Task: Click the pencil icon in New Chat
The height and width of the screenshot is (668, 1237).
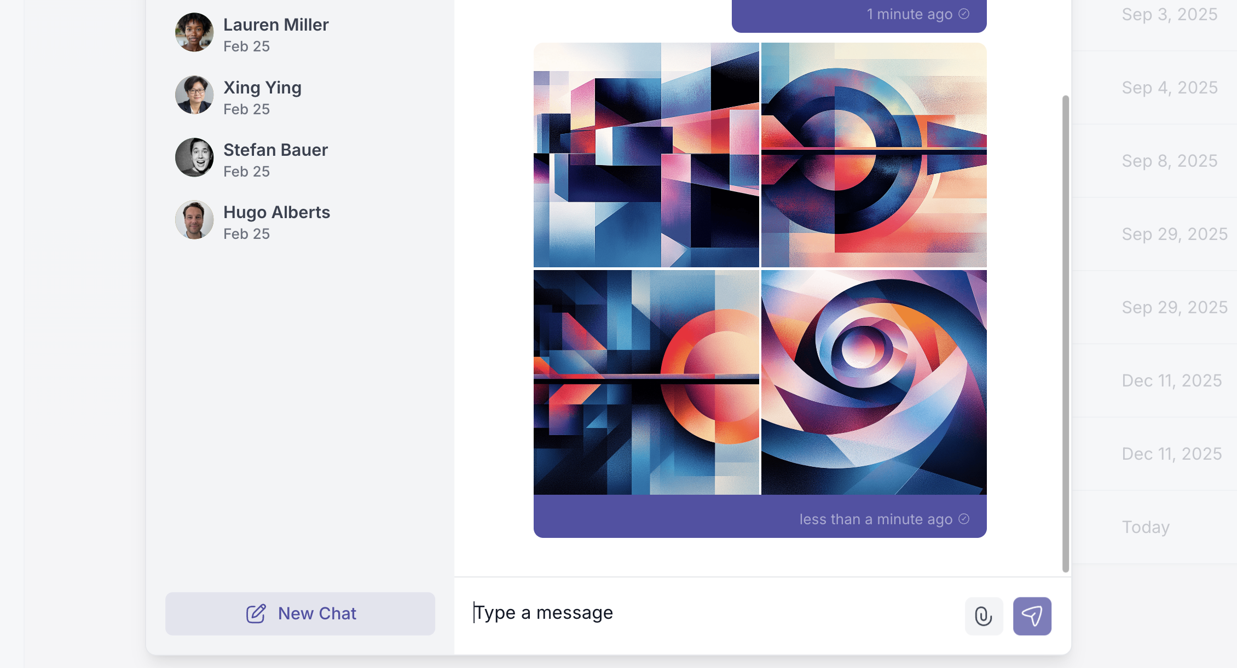Action: point(256,613)
